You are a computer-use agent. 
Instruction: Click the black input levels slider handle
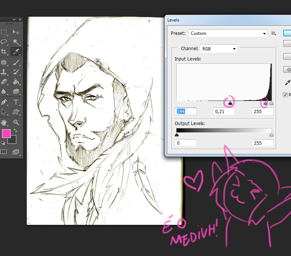(x=230, y=104)
